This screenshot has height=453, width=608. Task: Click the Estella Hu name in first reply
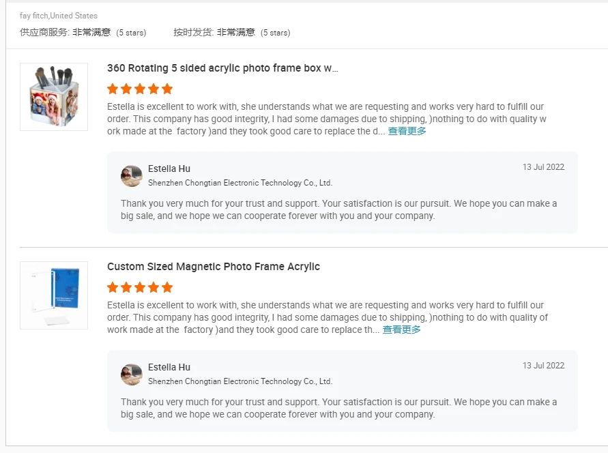(x=169, y=169)
